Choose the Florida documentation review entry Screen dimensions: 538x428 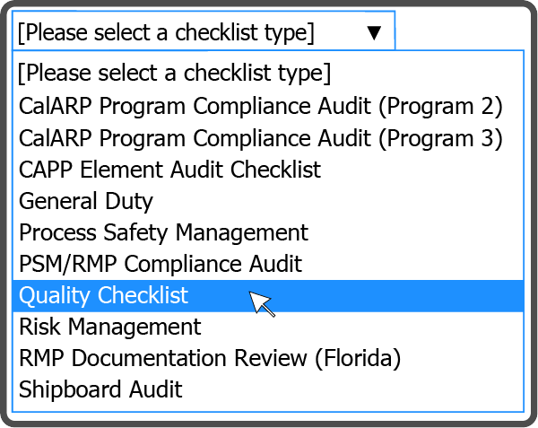(210, 358)
